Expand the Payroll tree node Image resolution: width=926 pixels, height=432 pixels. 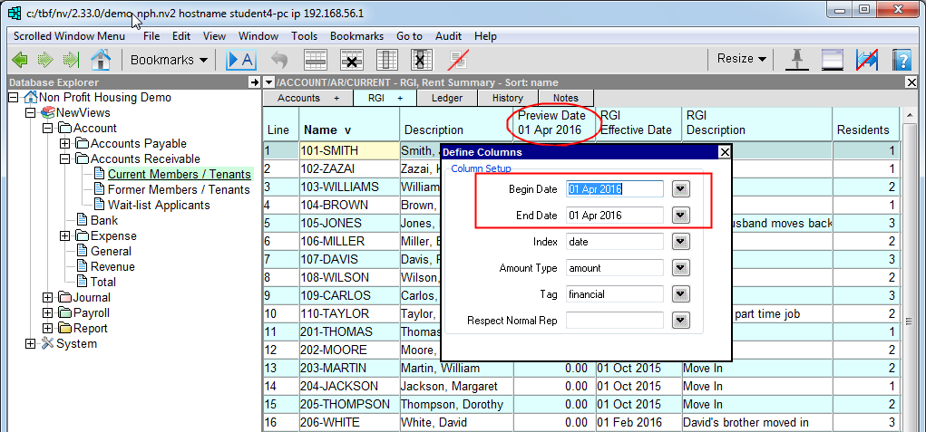47,312
